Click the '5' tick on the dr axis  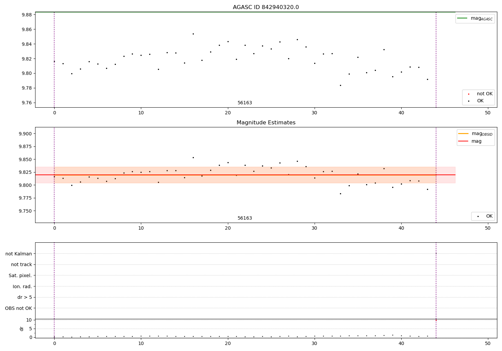point(30,329)
